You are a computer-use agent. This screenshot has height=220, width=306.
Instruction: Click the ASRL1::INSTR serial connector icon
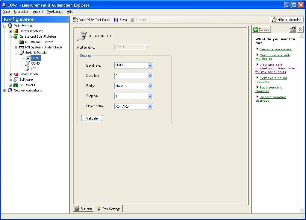coord(82,36)
